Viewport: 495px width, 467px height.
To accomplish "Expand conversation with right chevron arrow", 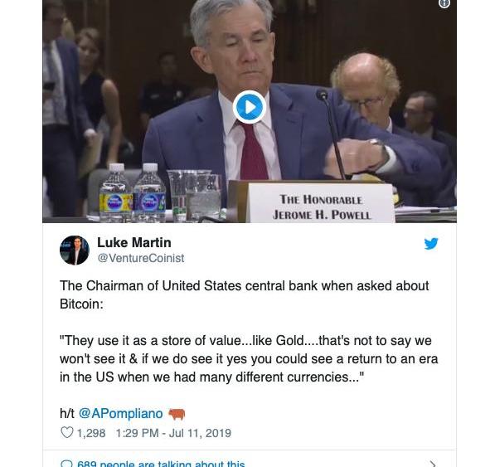I will click(x=433, y=465).
